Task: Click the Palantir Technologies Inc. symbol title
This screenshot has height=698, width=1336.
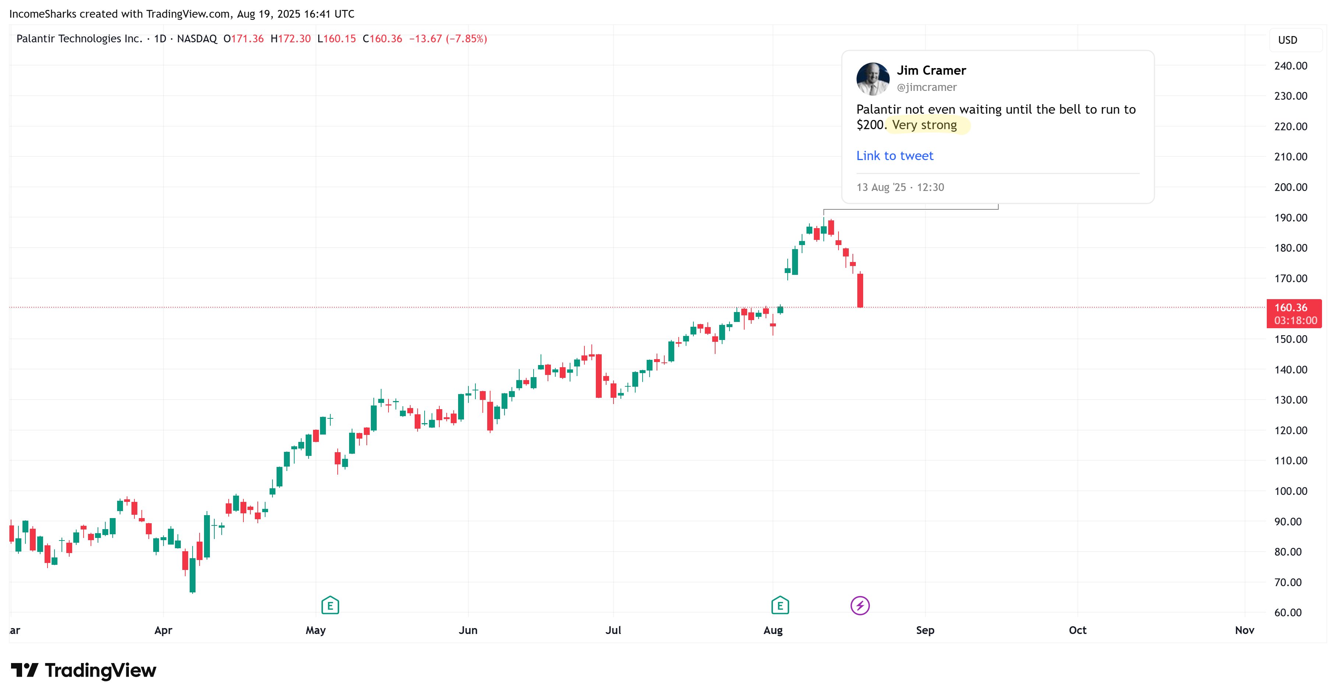Action: [x=79, y=38]
